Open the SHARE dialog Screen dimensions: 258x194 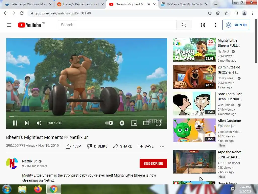pyautogui.click(x=123, y=146)
